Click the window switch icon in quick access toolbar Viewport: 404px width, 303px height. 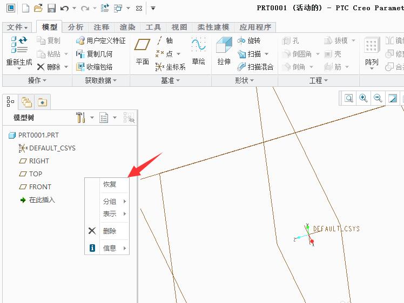118,8
